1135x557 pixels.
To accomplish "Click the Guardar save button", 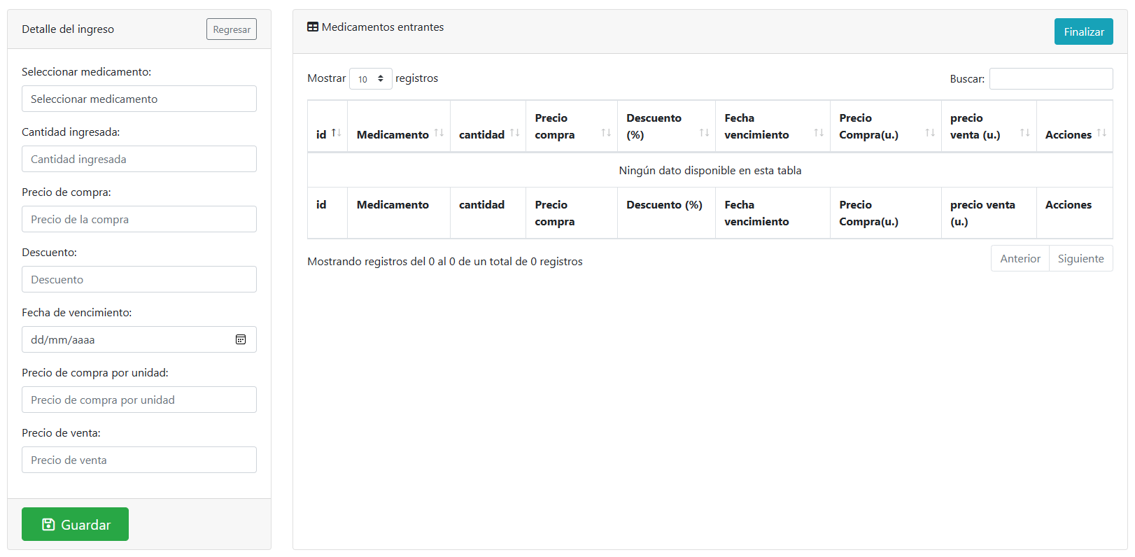I will (75, 524).
